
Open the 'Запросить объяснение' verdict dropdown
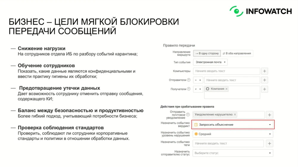click(x=233, y=125)
